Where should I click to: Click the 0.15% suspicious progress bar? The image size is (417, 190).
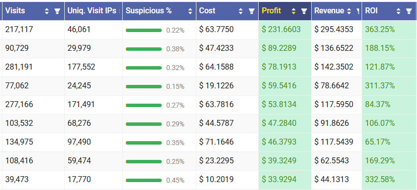(143, 86)
